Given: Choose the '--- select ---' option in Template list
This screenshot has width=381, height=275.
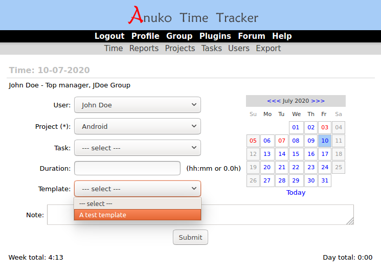Looking at the screenshot, I should point(138,203).
